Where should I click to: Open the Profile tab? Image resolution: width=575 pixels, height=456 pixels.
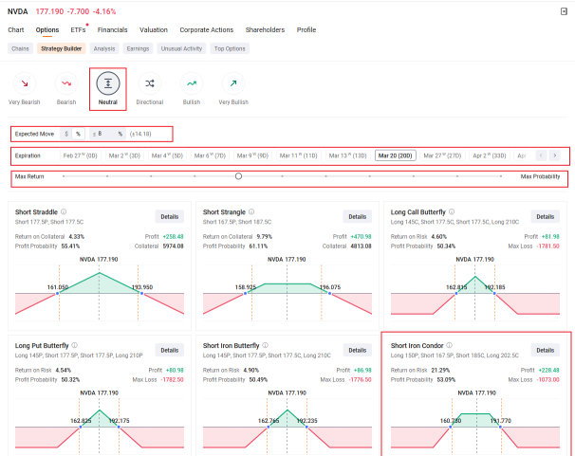coord(306,30)
